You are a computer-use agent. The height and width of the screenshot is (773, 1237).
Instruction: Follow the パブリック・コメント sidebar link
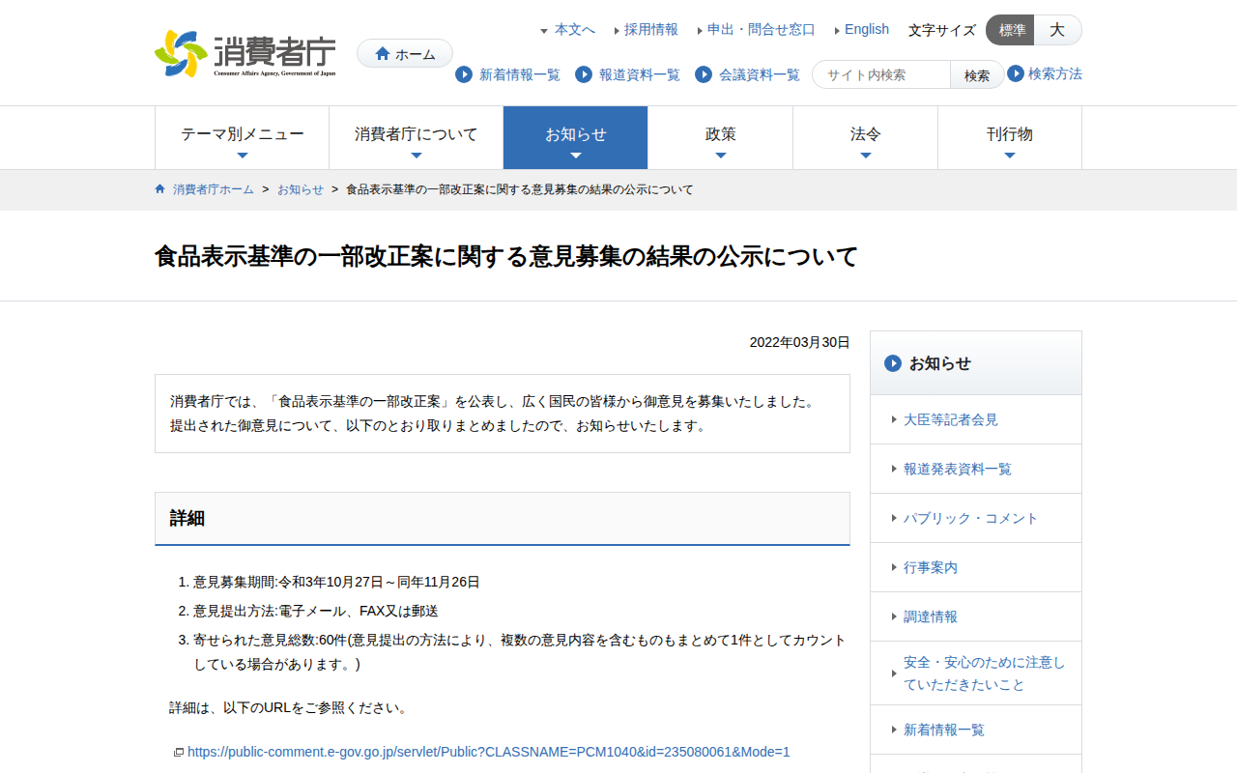[970, 517]
